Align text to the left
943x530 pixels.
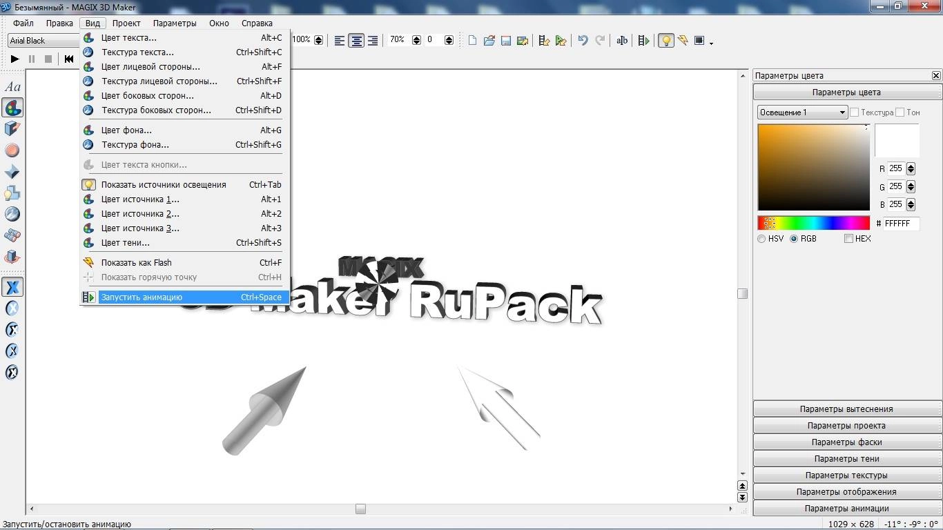pos(340,41)
